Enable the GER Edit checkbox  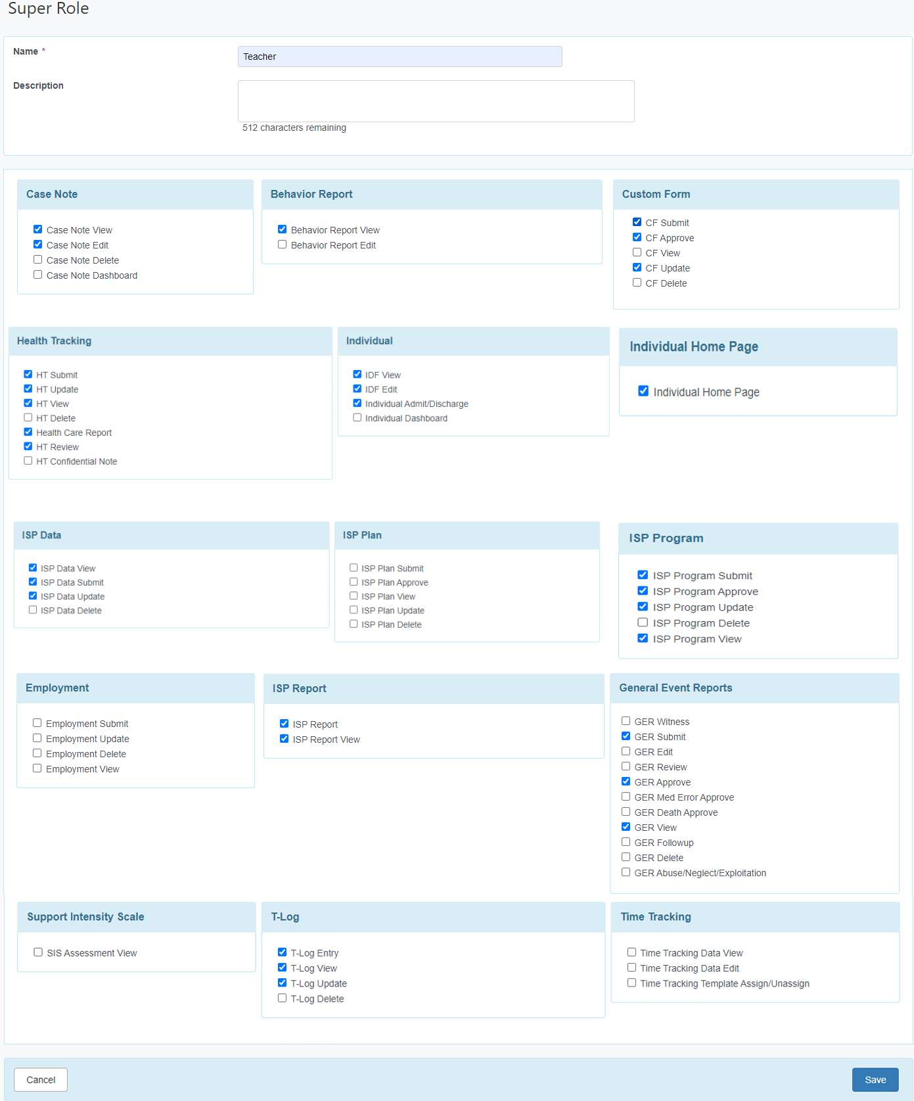pos(626,751)
